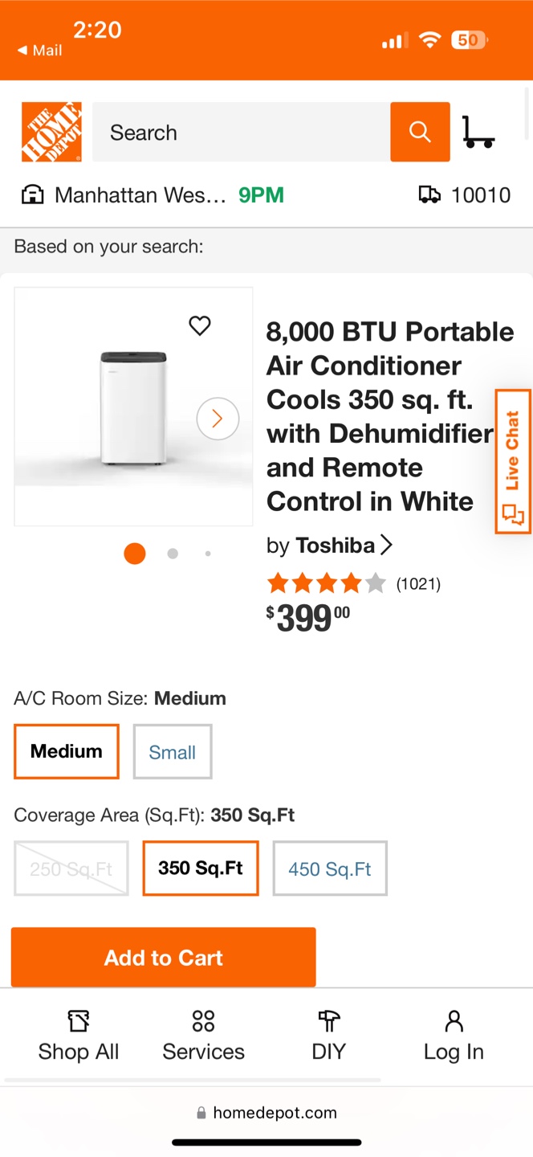Select the Small room size option
The image size is (533, 1157).
(173, 752)
